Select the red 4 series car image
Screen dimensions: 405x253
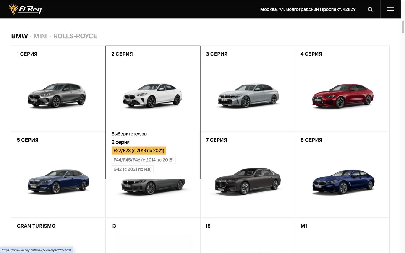click(343, 96)
